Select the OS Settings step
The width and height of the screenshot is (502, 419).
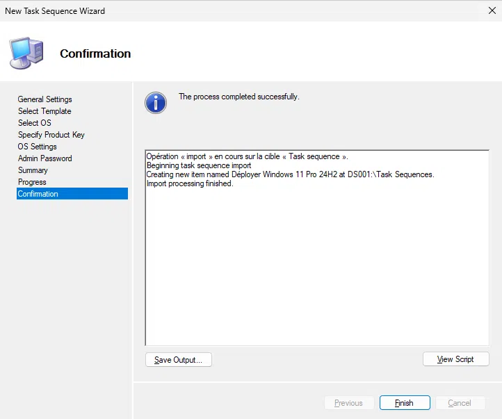[x=38, y=147]
